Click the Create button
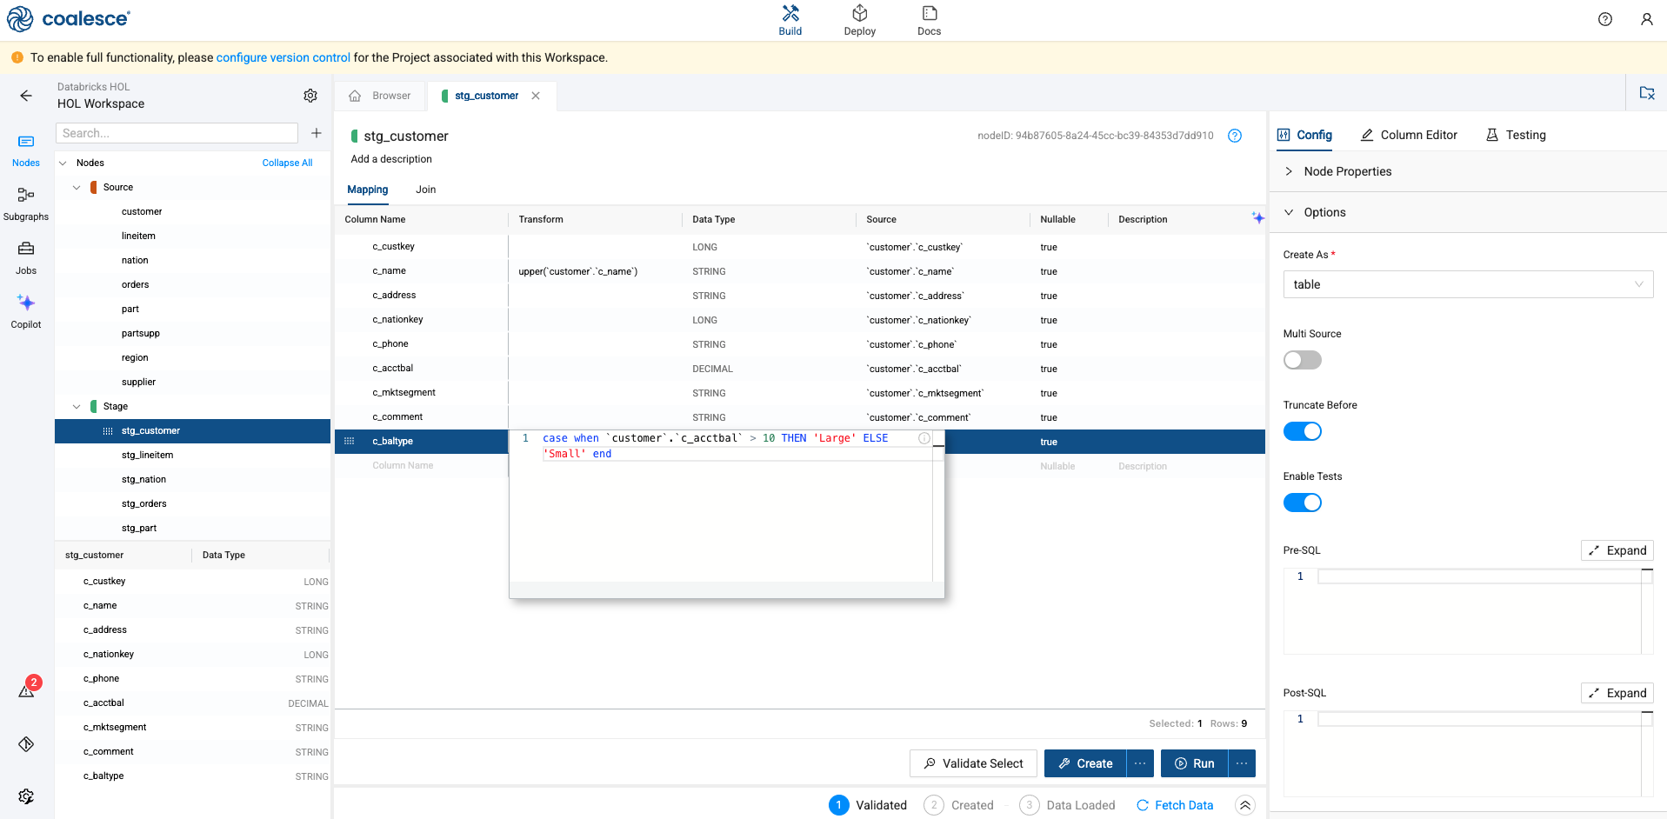 pos(1085,763)
